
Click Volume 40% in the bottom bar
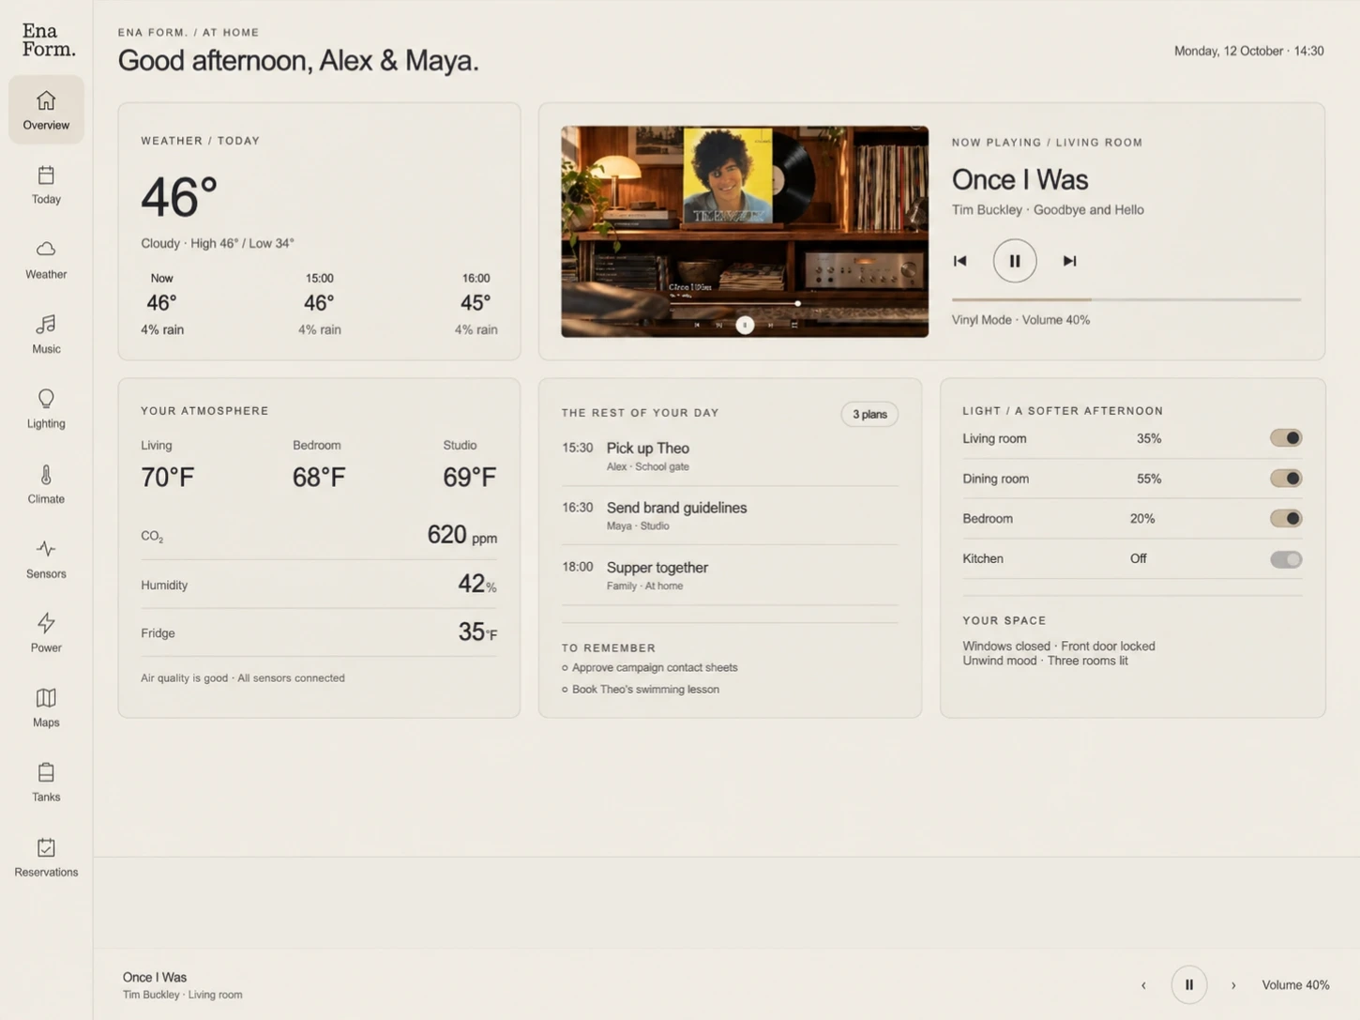click(x=1295, y=985)
